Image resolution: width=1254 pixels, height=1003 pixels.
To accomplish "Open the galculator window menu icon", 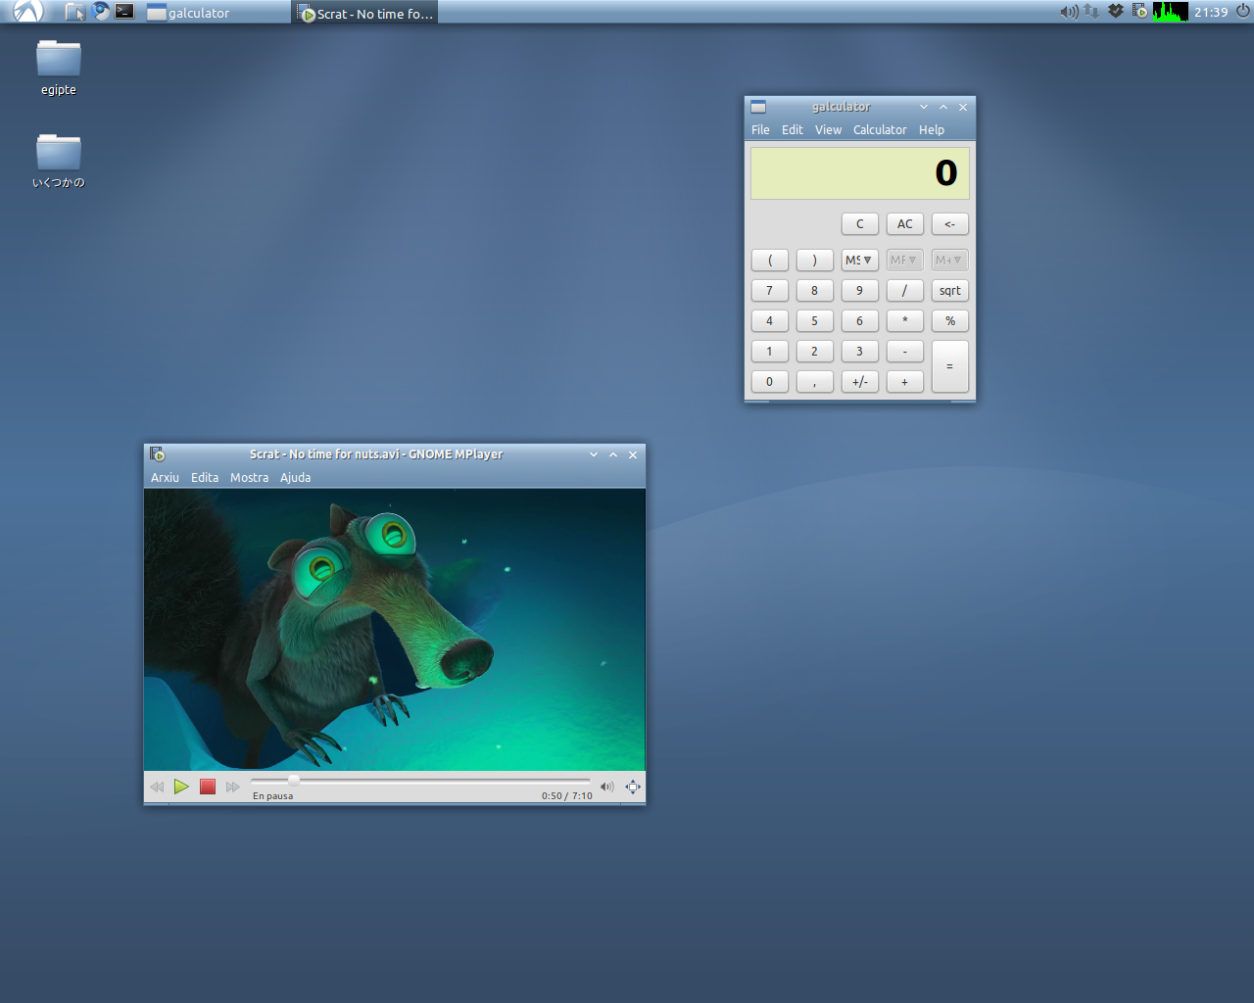I will tap(758, 107).
